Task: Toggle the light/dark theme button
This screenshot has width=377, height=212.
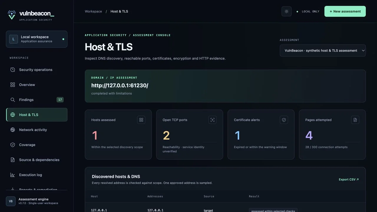Action: click(x=287, y=11)
